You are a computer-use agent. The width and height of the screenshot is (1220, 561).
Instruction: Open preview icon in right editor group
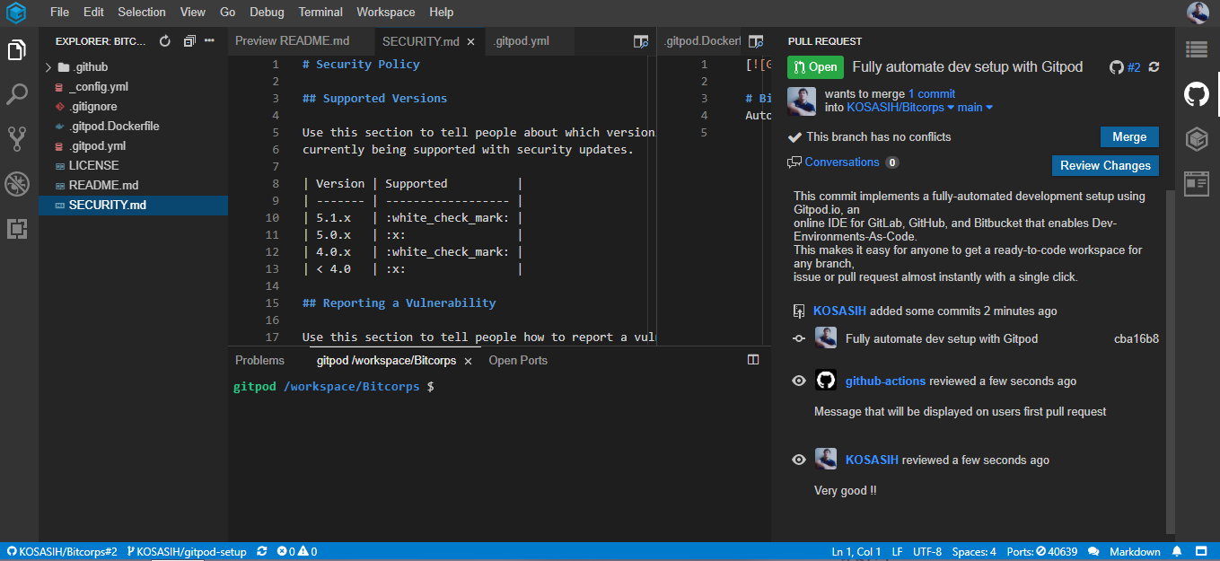[756, 41]
